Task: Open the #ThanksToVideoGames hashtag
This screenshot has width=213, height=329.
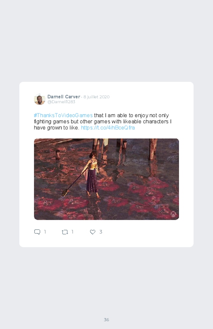Action: pos(63,116)
